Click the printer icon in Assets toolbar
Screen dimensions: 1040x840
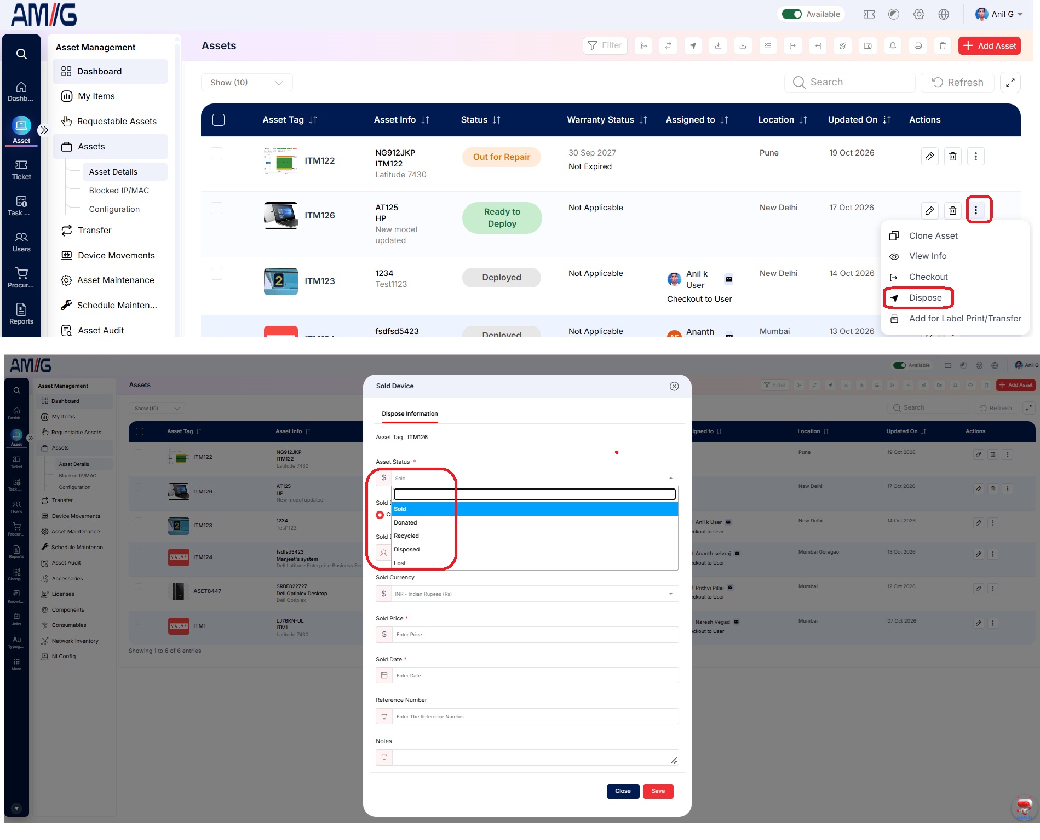coord(918,46)
